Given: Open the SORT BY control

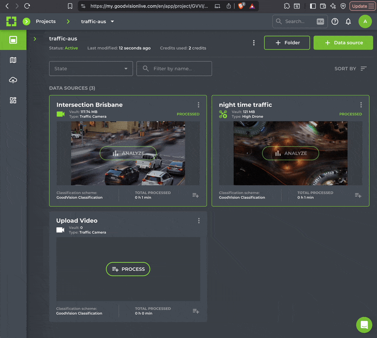Looking at the screenshot, I should (x=350, y=69).
